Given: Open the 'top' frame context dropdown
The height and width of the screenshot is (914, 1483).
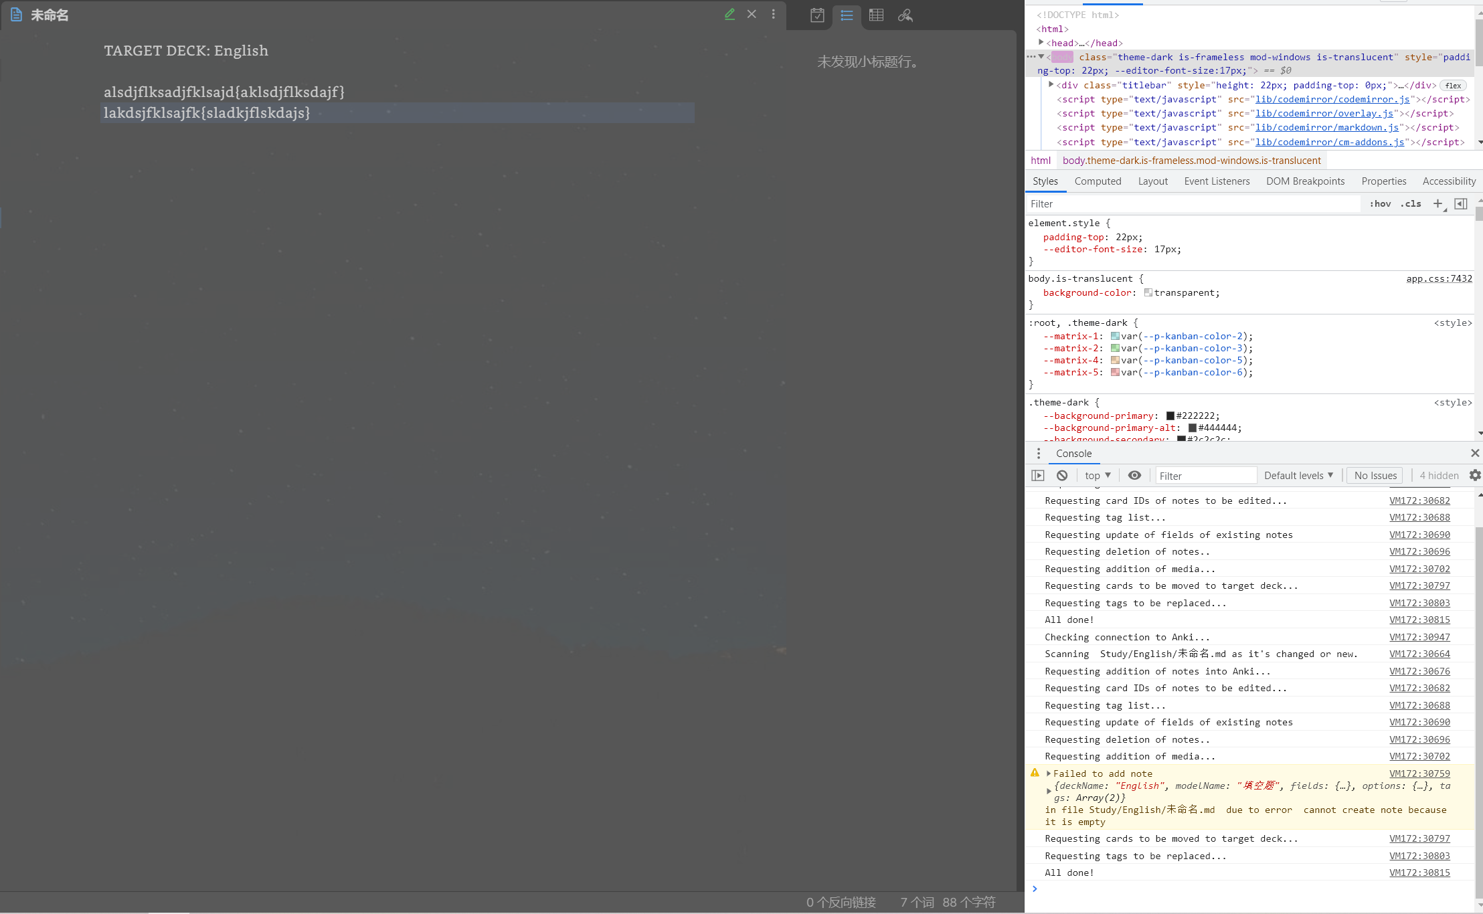Looking at the screenshot, I should (x=1096, y=475).
